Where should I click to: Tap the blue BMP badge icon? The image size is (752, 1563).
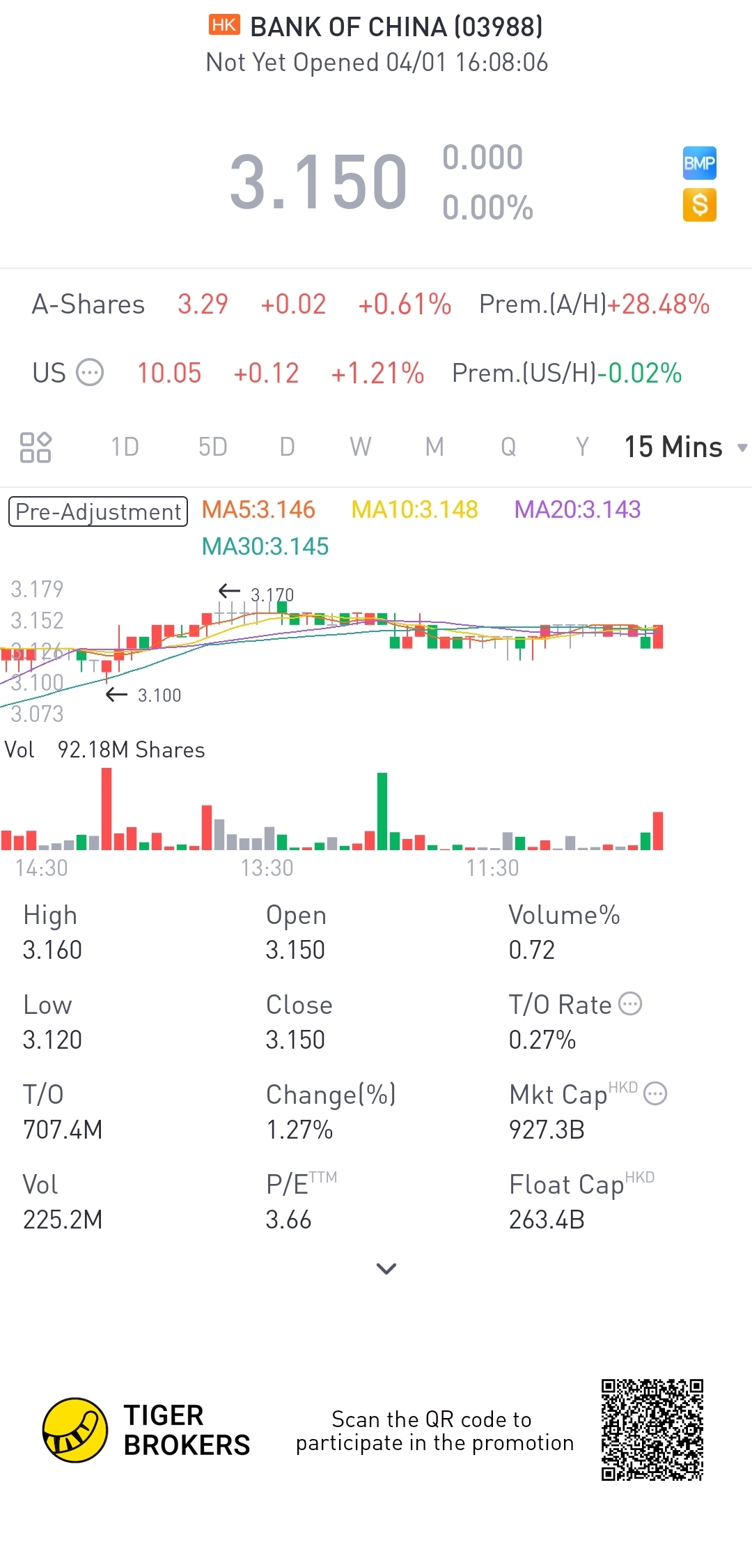click(700, 163)
